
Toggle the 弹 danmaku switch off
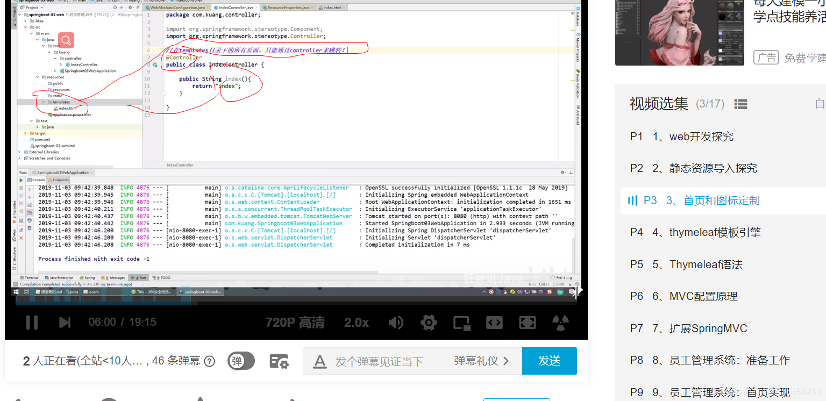click(240, 361)
